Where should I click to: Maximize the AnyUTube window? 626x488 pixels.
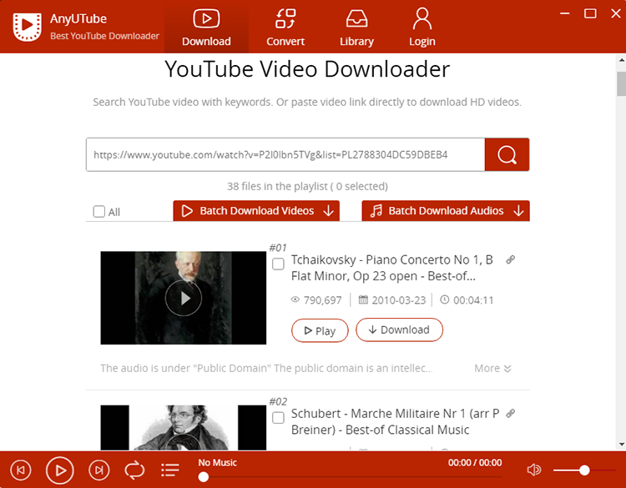point(590,13)
